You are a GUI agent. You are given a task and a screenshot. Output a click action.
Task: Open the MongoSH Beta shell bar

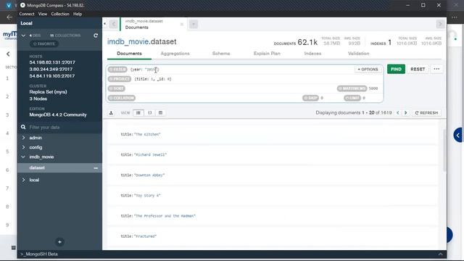(39, 254)
